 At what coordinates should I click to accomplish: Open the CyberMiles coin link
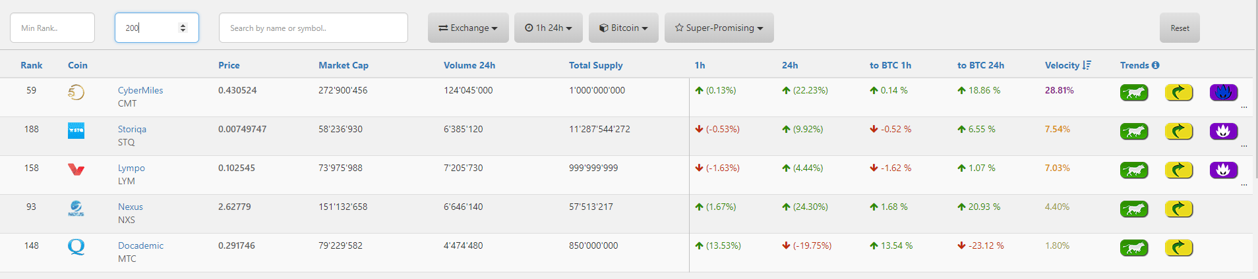(140, 90)
